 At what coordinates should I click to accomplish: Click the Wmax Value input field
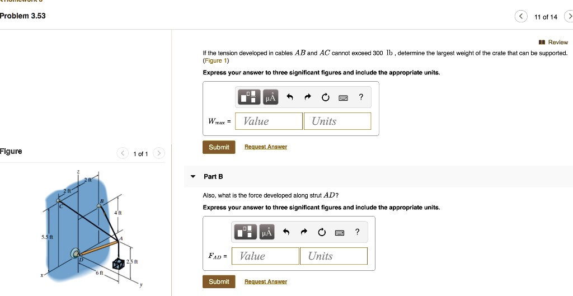coord(269,121)
